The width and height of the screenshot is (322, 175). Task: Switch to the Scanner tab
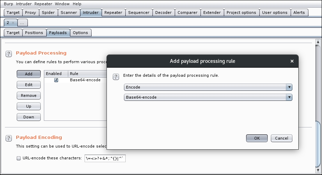[69, 12]
